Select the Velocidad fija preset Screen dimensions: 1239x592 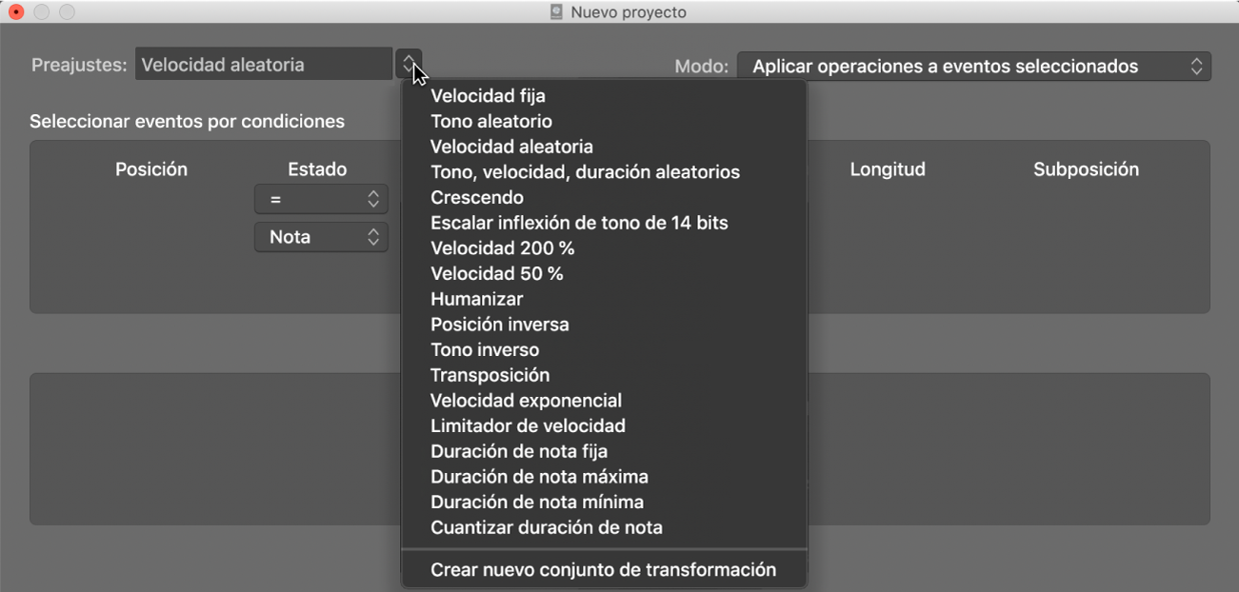(488, 96)
